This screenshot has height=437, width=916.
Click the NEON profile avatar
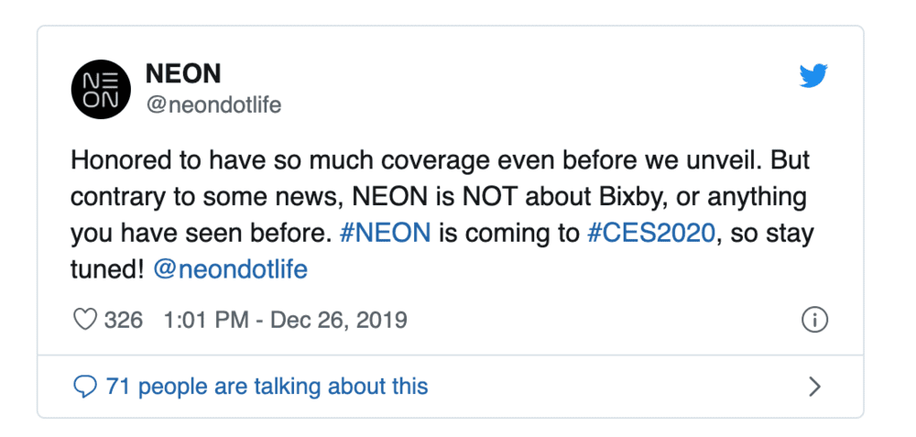pos(101,89)
